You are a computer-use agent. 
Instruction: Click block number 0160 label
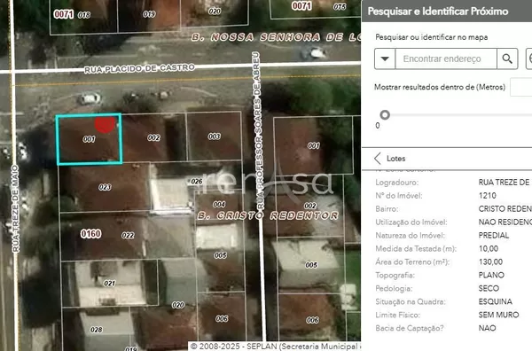pos(90,234)
